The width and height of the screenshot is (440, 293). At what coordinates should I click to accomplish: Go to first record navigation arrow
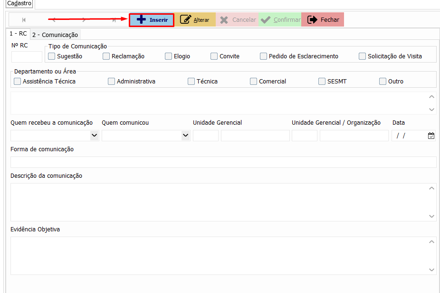coord(24,20)
